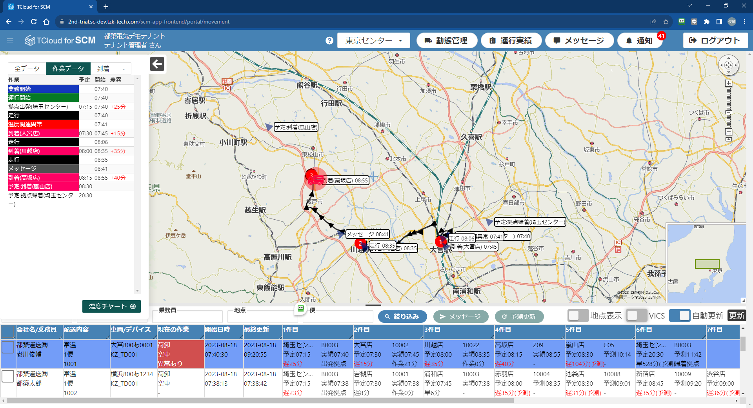Image resolution: width=753 pixels, height=408 pixels.
Task: Go to browser home page
Action: [x=46, y=22]
